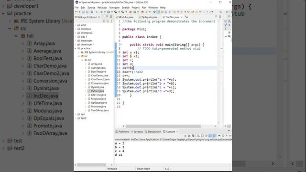Click the Save All toolbar icon

pos(87,12)
